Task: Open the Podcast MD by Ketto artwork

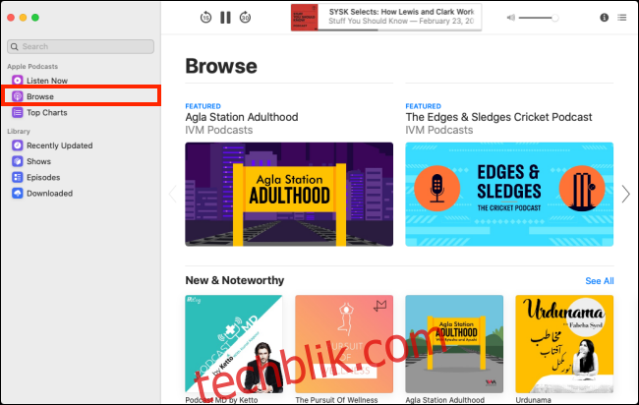Action: click(234, 344)
